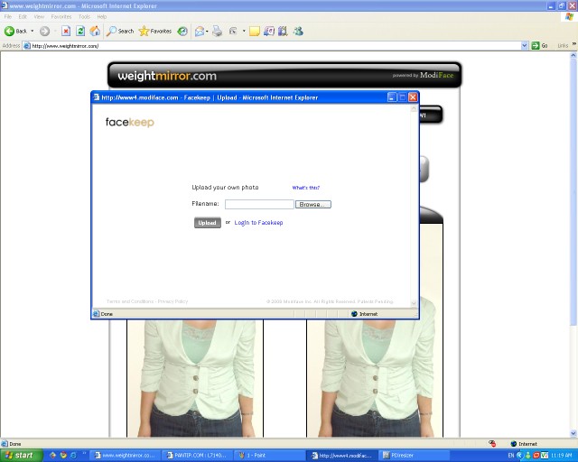
Task: Go to the Home page
Action: click(x=95, y=32)
